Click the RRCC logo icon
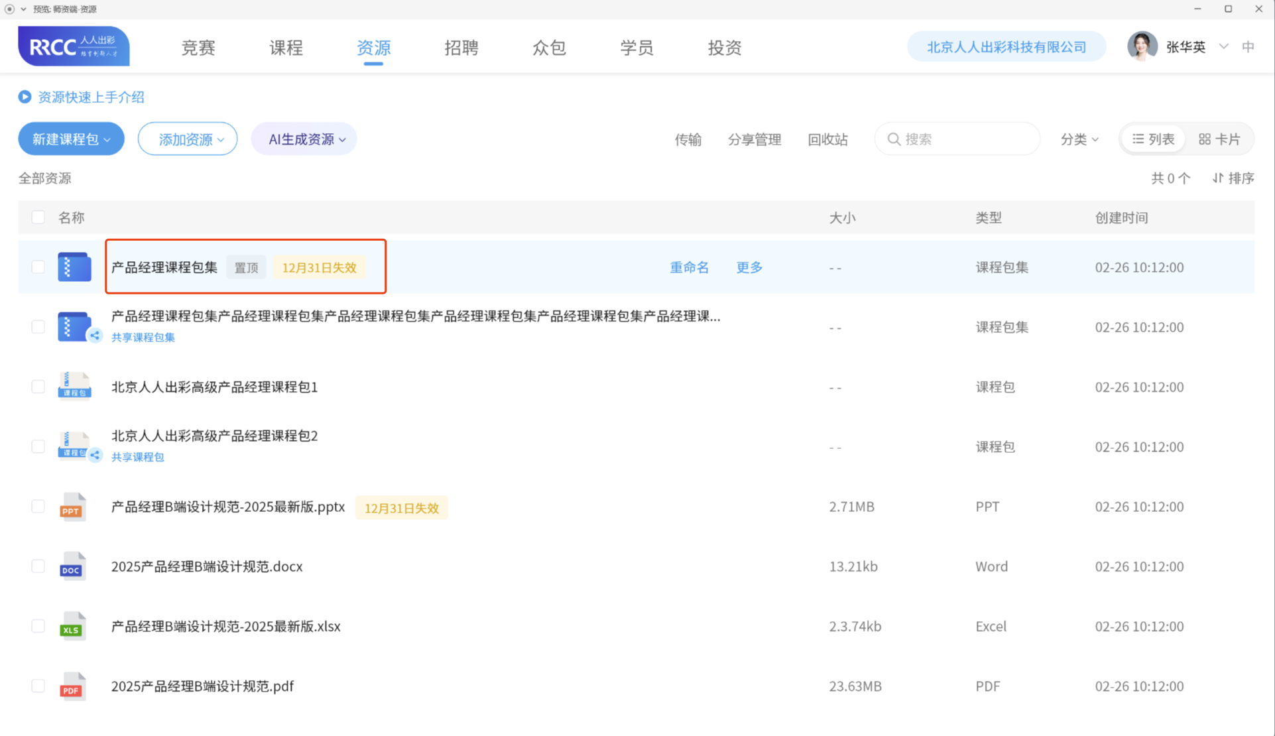Screen dimensions: 1275x736 (x=74, y=46)
